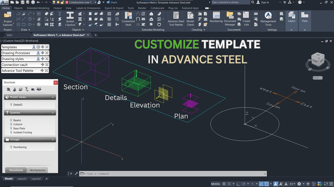The height and width of the screenshot is (187, 334).
Task: Collapse the Model views section
Action: coord(53,97)
